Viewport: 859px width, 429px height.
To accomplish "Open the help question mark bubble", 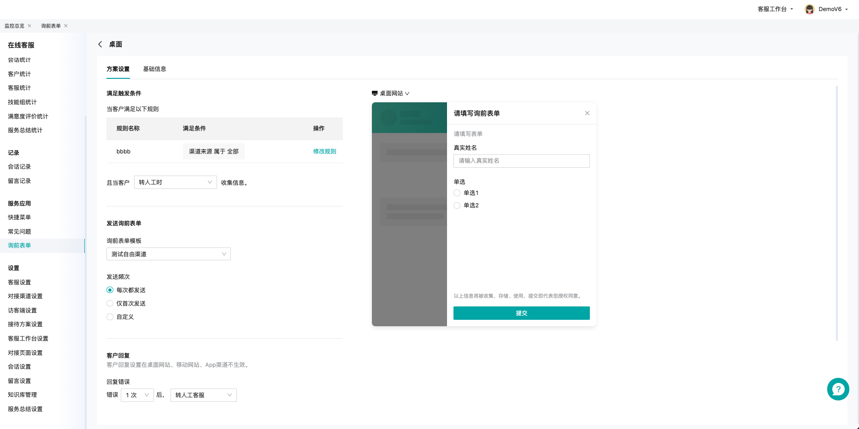I will click(838, 389).
